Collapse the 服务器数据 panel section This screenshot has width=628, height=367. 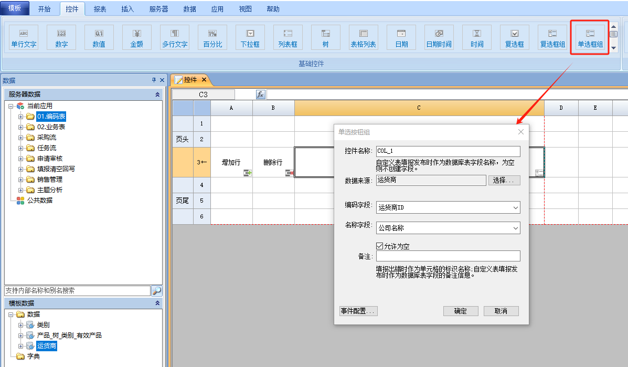pos(157,95)
